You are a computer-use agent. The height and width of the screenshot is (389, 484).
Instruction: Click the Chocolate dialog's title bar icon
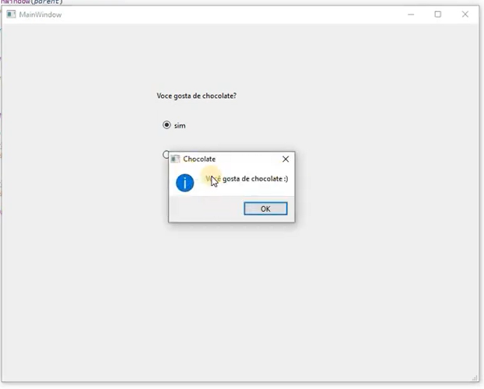click(176, 159)
